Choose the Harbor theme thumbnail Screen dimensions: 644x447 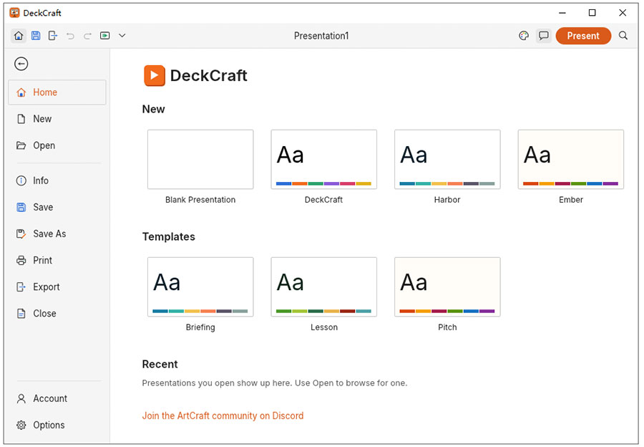(x=447, y=160)
